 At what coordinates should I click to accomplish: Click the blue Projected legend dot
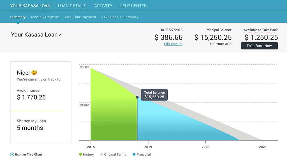[x=134, y=154]
